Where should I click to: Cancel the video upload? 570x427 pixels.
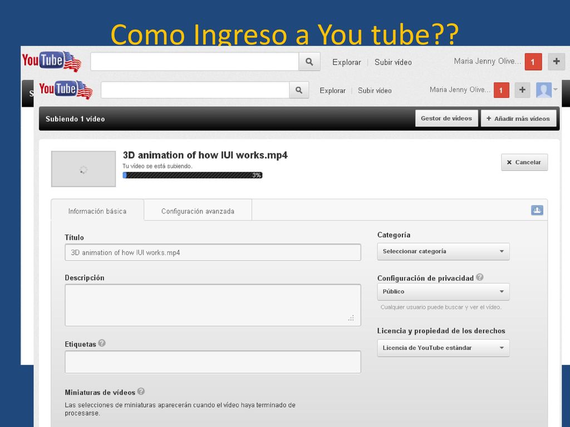[x=524, y=162]
